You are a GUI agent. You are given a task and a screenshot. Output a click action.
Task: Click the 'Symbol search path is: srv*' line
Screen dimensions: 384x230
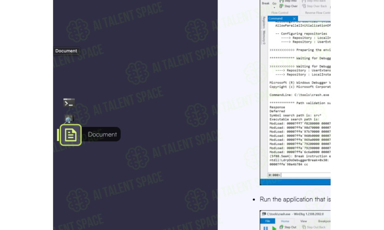[295, 115]
